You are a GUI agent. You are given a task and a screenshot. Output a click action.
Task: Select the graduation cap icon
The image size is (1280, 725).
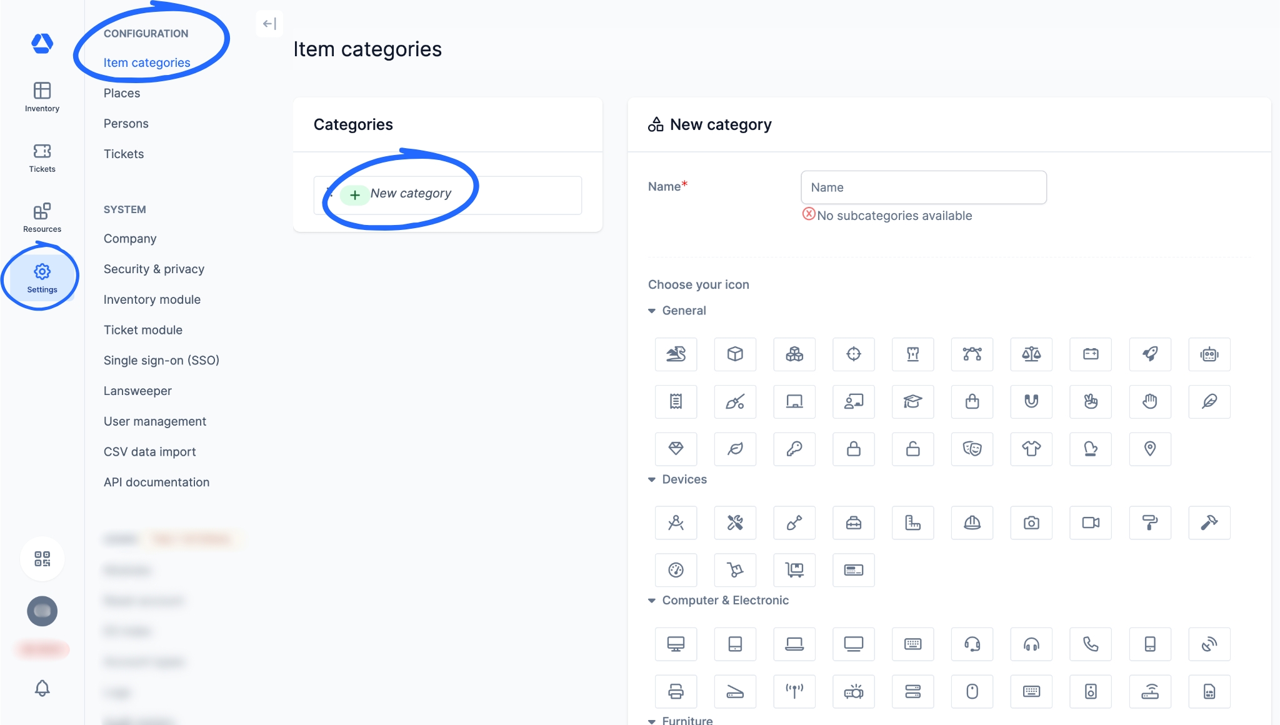point(912,401)
